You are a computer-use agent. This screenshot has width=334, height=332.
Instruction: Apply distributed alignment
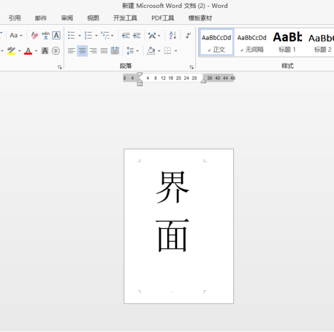pyautogui.click(x=115, y=51)
